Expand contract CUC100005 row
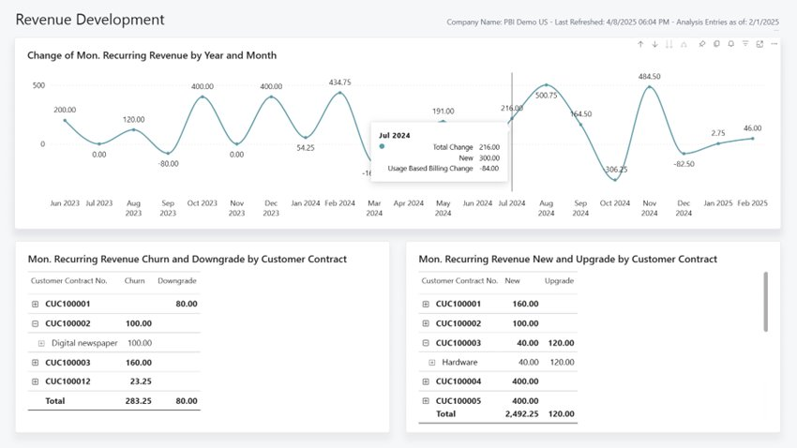 click(426, 401)
